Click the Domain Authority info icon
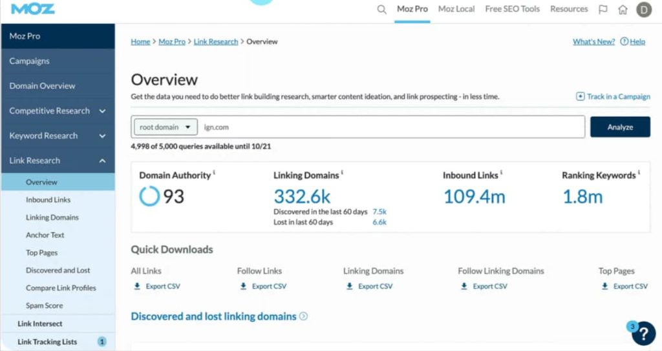This screenshot has width=662, height=351. pos(214,172)
